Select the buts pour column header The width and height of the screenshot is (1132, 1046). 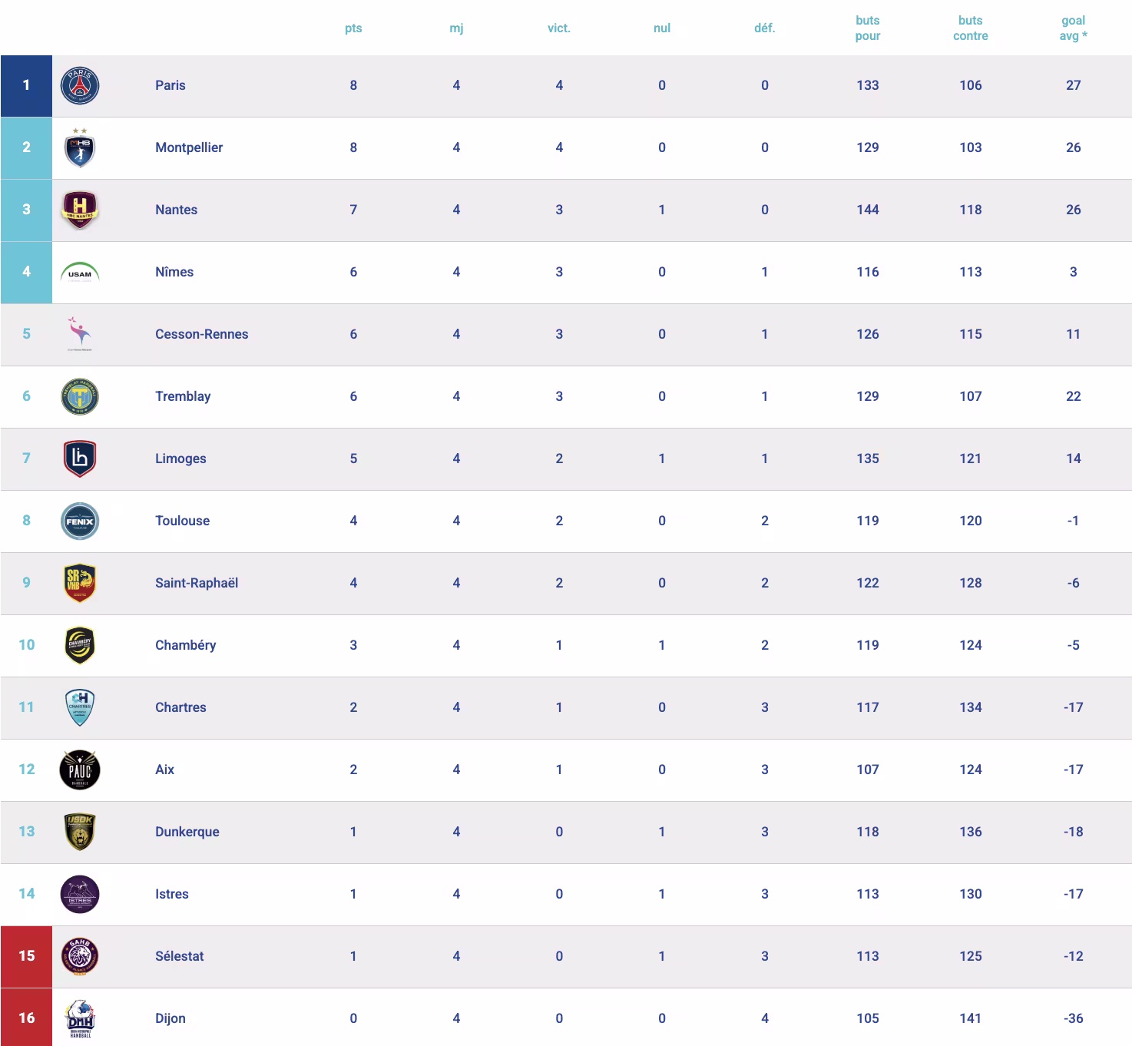point(868,28)
